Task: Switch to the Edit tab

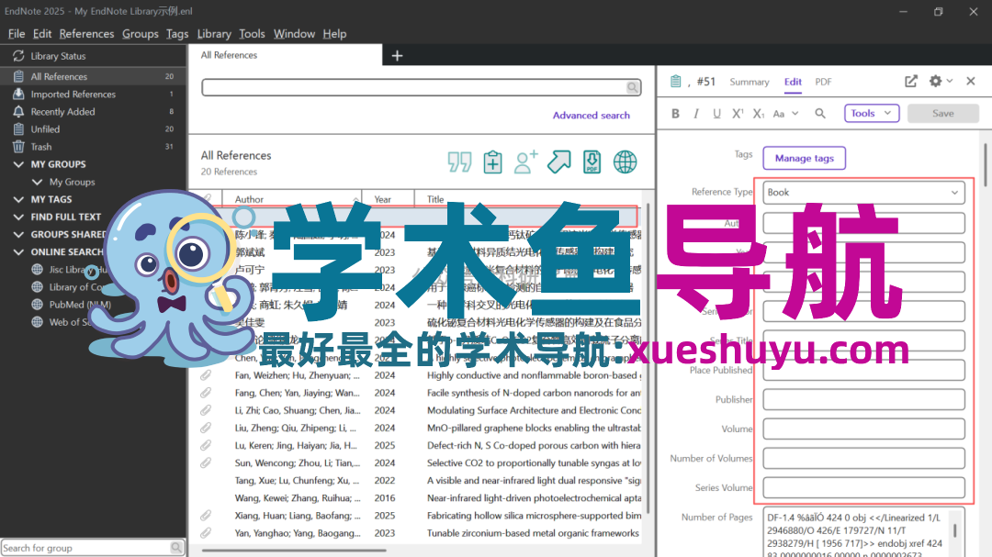Action: point(793,82)
